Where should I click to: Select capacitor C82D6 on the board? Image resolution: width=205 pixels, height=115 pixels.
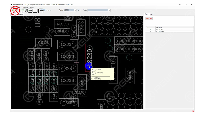(x=130, y=76)
